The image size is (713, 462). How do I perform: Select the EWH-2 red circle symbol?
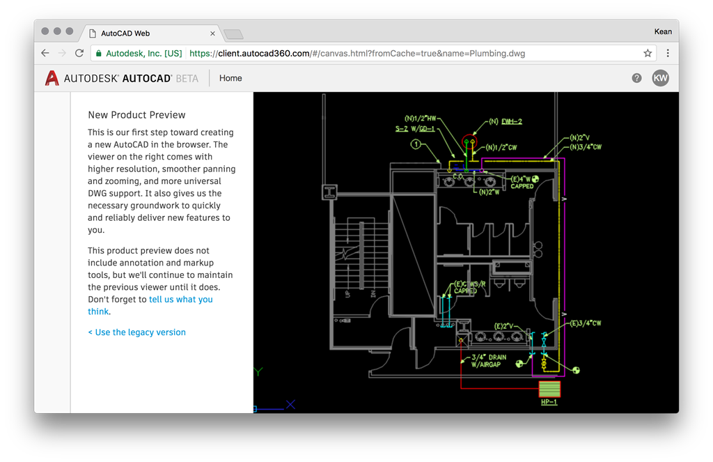[x=471, y=142]
